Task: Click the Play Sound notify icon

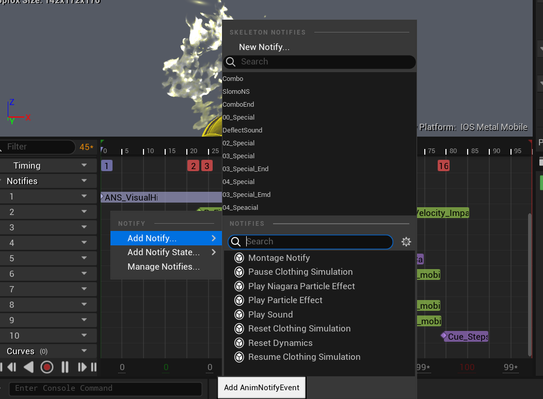Action: (239, 314)
